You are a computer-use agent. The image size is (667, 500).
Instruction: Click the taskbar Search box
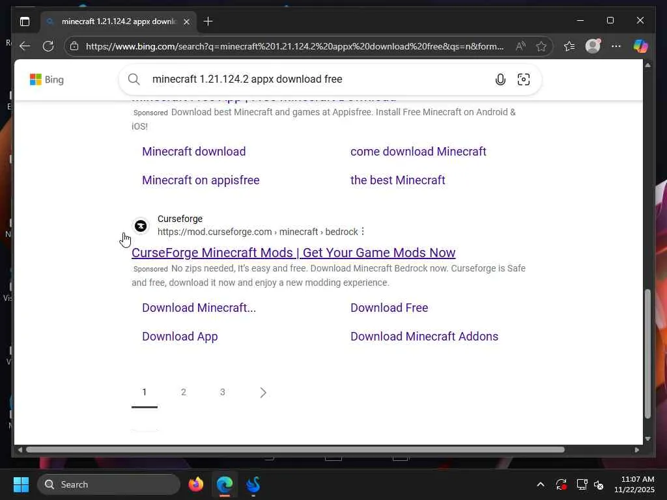[x=109, y=484]
